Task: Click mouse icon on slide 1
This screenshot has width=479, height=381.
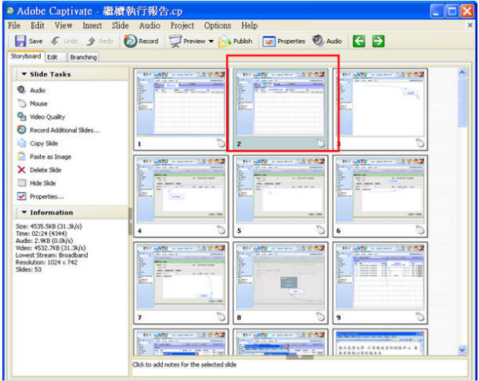Action: [x=221, y=143]
